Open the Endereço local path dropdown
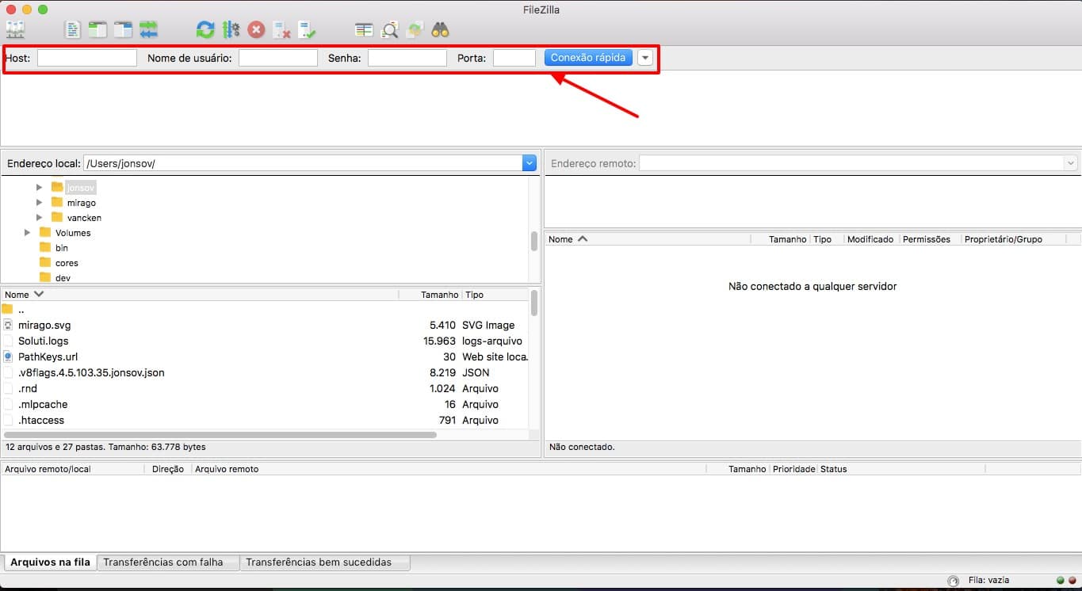 [x=530, y=163]
